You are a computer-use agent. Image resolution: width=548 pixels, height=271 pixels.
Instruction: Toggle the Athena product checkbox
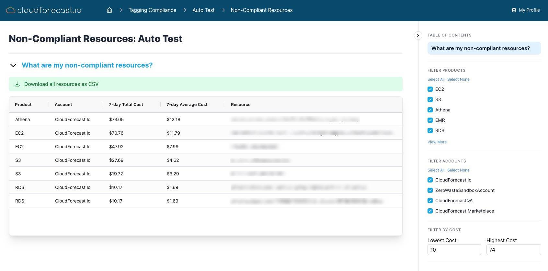(x=430, y=110)
